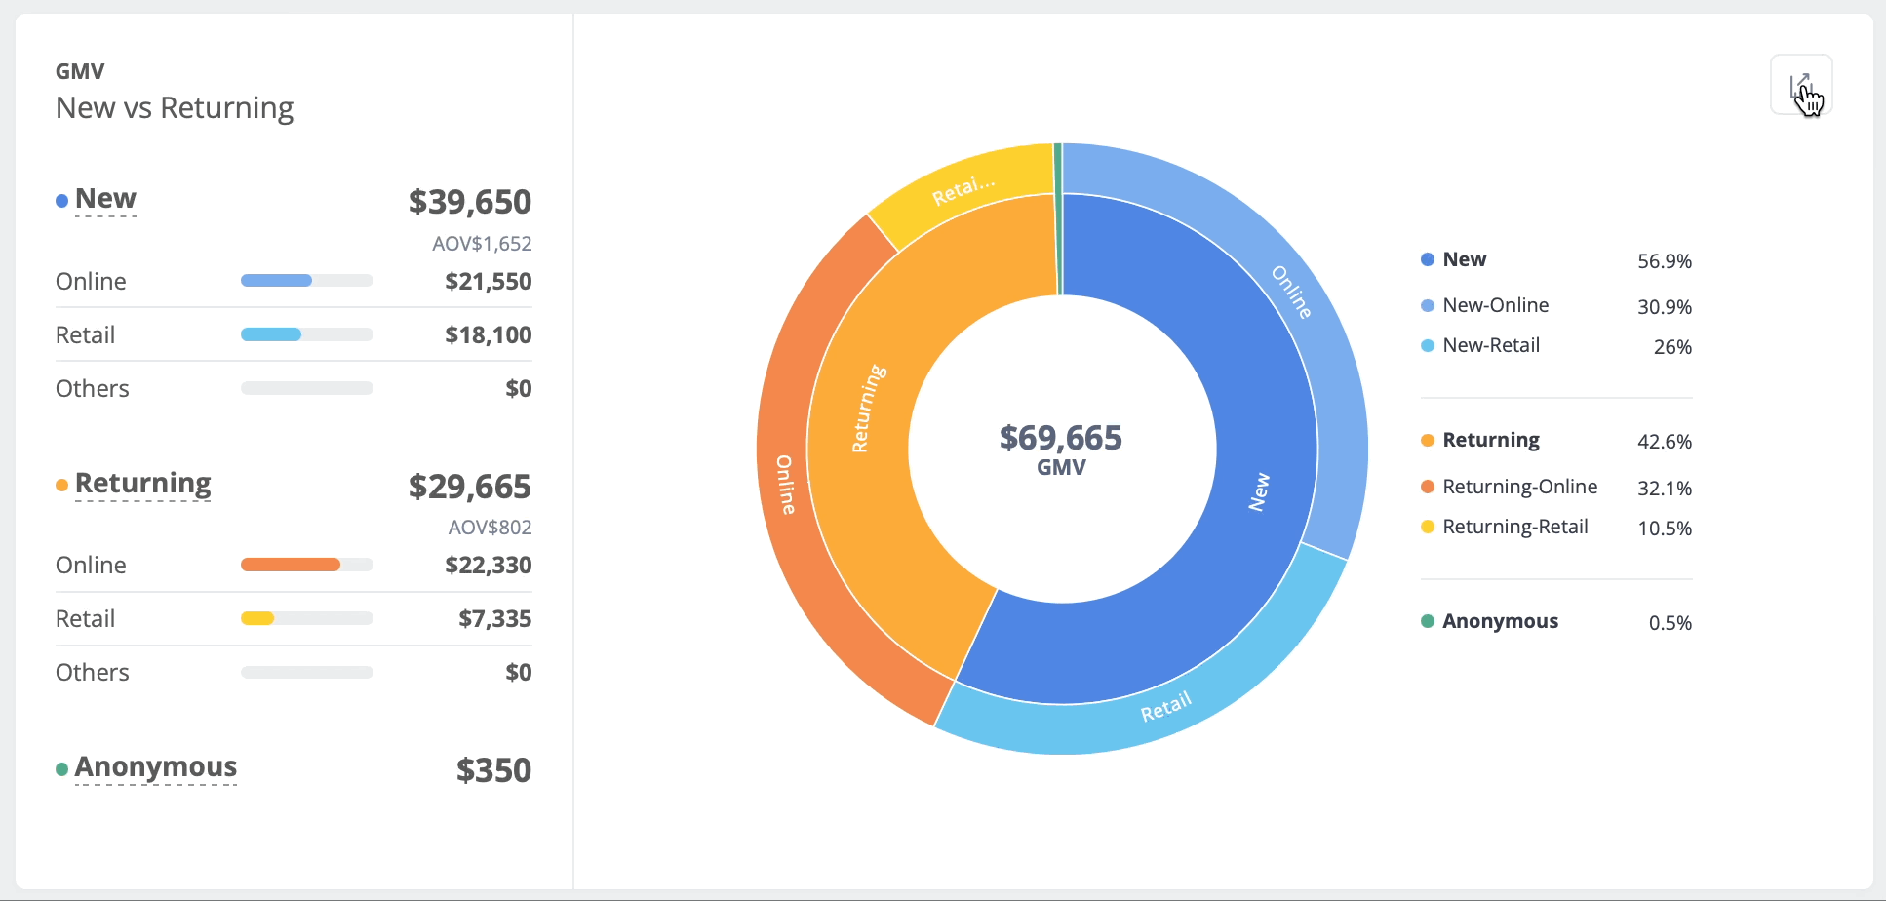Click the $69,665 GMV total in donut center
This screenshot has height=901, width=1886.
pyautogui.click(x=1061, y=449)
